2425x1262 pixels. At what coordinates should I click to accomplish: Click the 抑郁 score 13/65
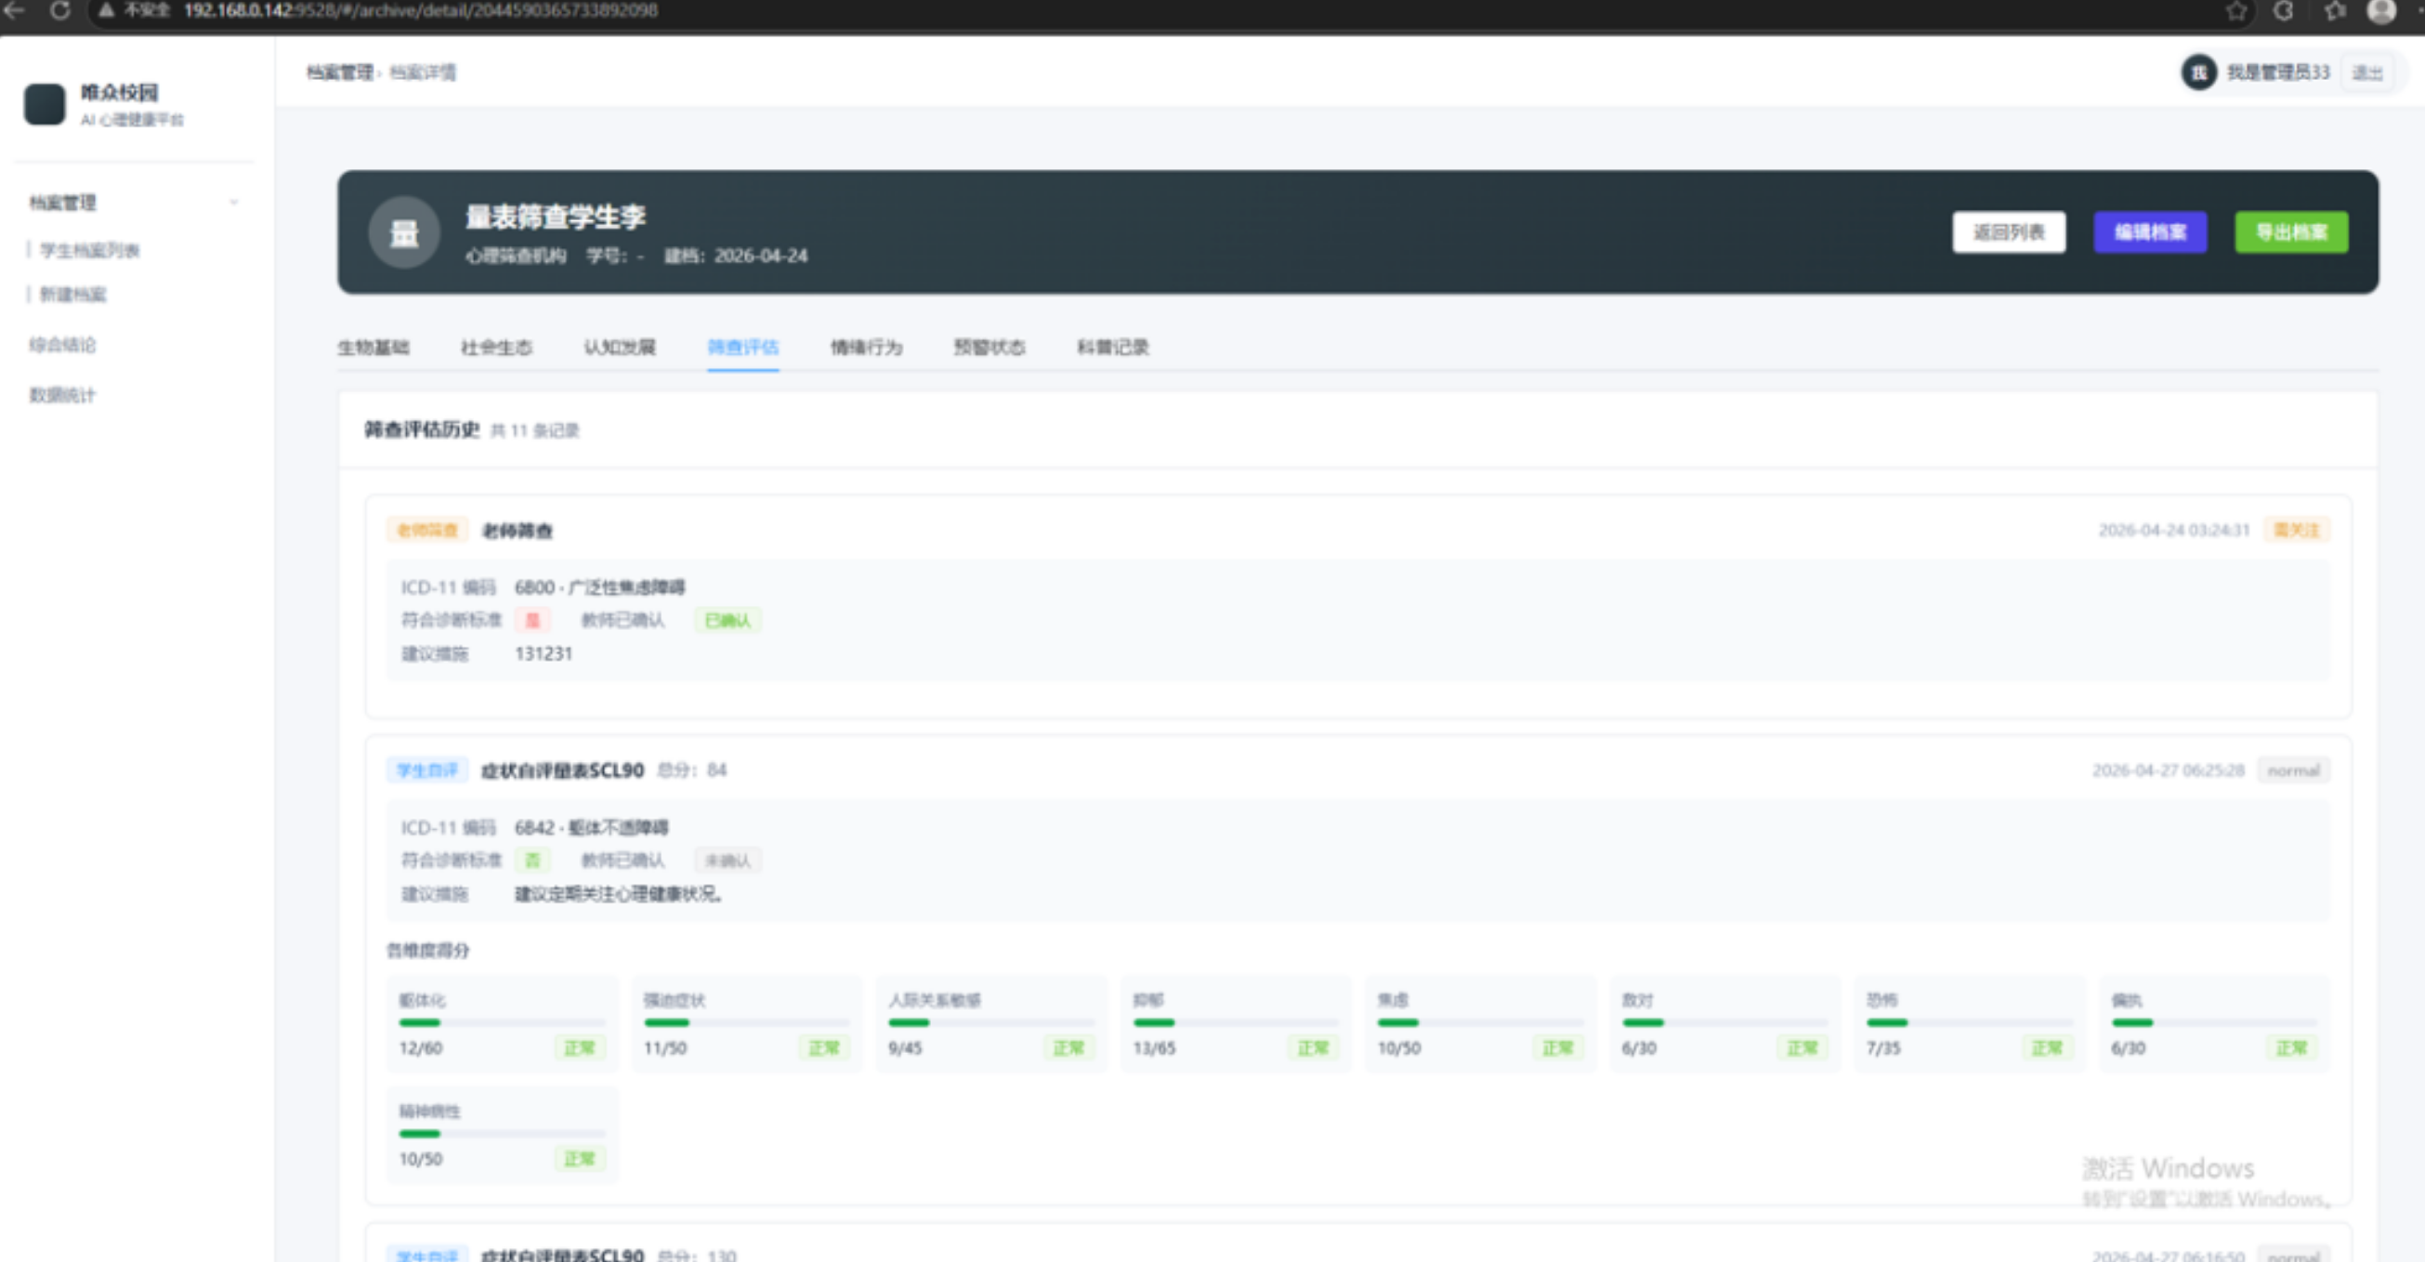coord(1154,1048)
